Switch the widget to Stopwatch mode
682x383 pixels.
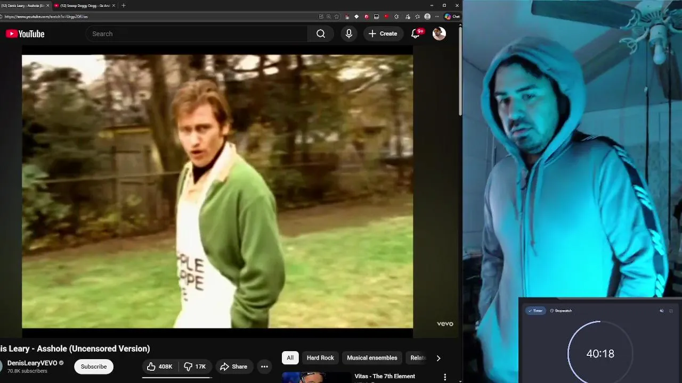pyautogui.click(x=561, y=311)
